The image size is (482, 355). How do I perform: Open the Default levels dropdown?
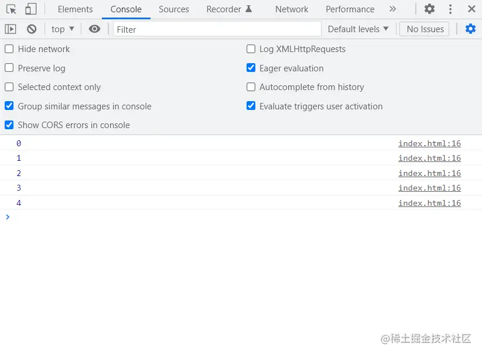(358, 29)
